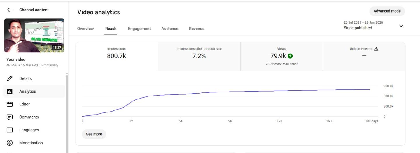
Task: Click the Languages subtitles icon
Action: (x=10, y=130)
